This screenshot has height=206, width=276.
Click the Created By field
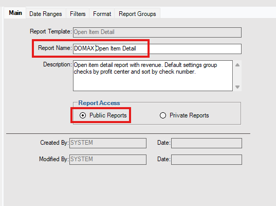pyautogui.click(x=108, y=143)
